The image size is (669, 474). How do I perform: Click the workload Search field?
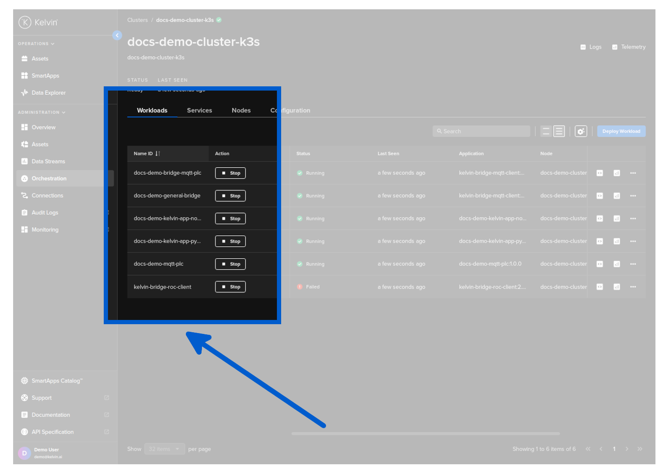(481, 132)
